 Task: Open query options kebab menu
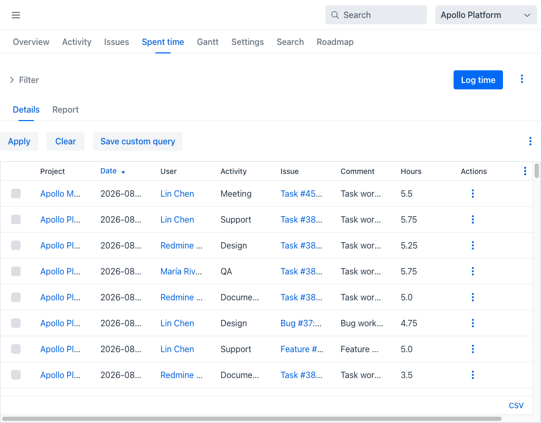pyautogui.click(x=530, y=141)
